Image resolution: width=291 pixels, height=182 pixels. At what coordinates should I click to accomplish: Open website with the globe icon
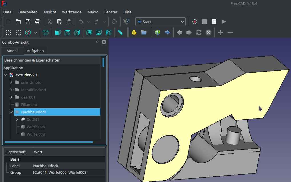coord(158,32)
